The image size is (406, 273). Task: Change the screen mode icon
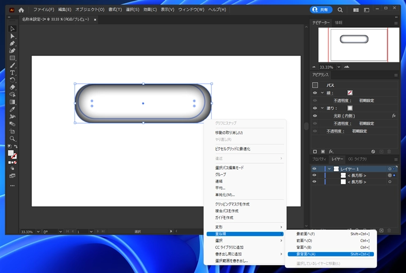[12, 176]
